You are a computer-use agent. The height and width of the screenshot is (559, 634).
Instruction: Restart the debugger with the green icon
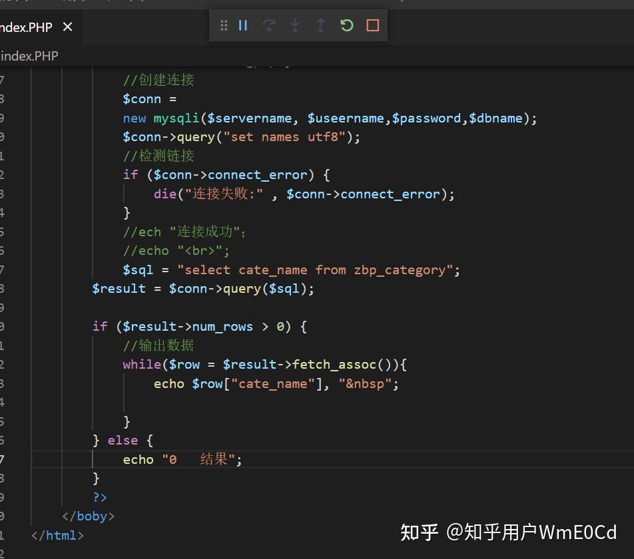(x=346, y=25)
